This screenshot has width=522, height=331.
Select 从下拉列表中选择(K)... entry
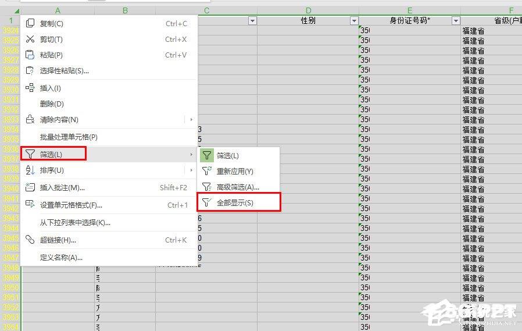(x=109, y=222)
